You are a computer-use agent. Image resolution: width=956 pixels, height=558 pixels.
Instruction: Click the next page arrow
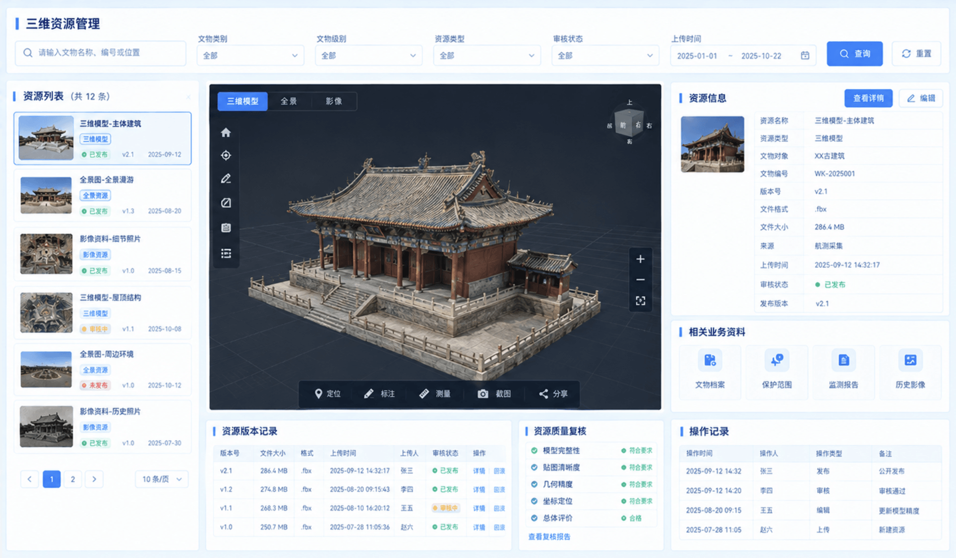pos(94,479)
